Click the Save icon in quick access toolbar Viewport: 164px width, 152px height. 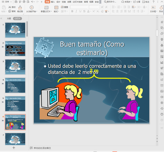pos(16,2)
